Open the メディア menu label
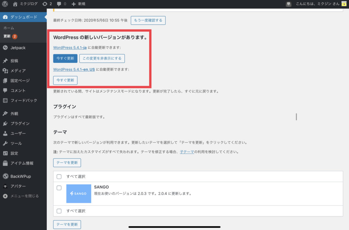Image resolution: width=349 pixels, height=230 pixels. pyautogui.click(x=18, y=71)
